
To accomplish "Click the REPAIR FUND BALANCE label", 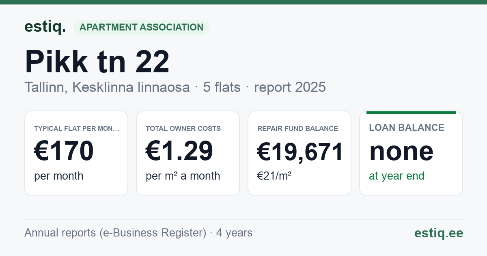I will [x=297, y=128].
